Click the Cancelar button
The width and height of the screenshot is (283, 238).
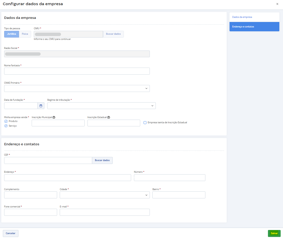[11, 233]
